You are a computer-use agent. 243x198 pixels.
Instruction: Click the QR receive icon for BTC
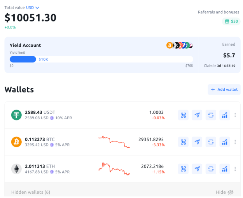[x=183, y=142]
